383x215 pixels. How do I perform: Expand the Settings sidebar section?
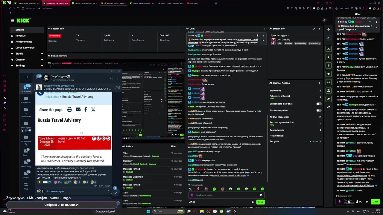pos(42,66)
